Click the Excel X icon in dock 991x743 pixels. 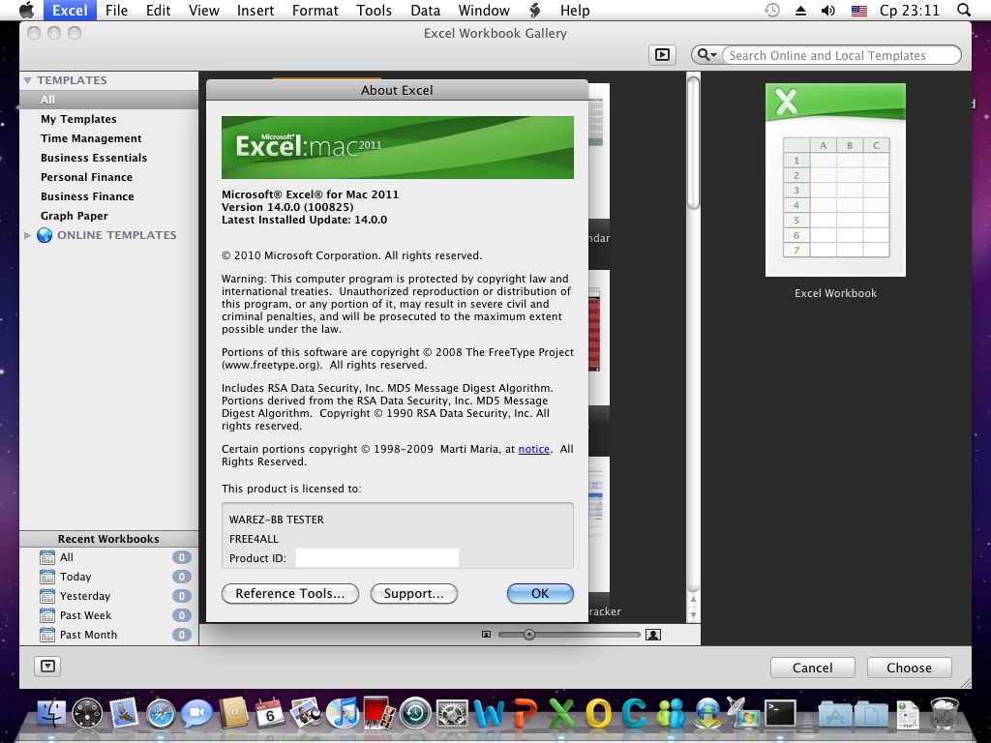(561, 713)
